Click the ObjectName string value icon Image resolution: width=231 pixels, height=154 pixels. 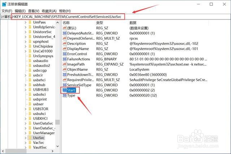click(65, 69)
